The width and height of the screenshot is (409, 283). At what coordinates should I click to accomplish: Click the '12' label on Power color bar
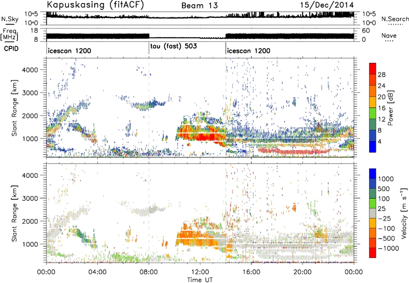(381, 119)
